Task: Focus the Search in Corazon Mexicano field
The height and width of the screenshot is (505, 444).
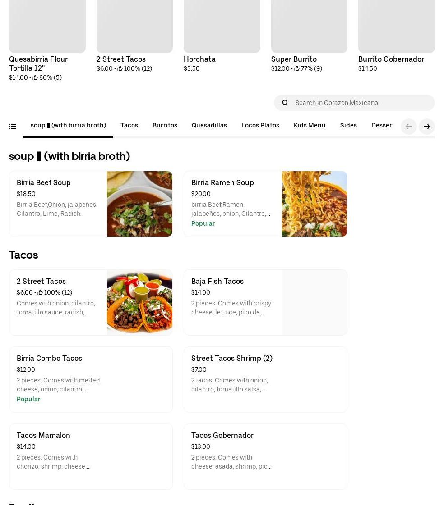Action: click(x=354, y=103)
